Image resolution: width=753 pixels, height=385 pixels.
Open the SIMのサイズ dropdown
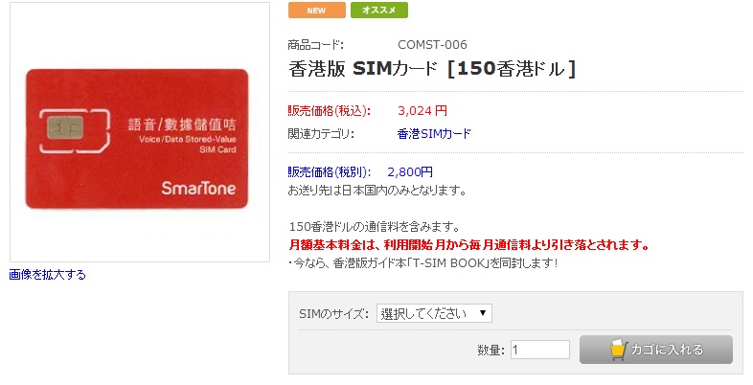[x=434, y=313]
